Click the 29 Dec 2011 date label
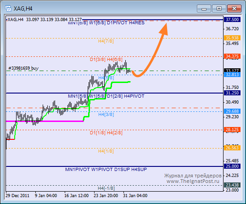 click(x=17, y=196)
